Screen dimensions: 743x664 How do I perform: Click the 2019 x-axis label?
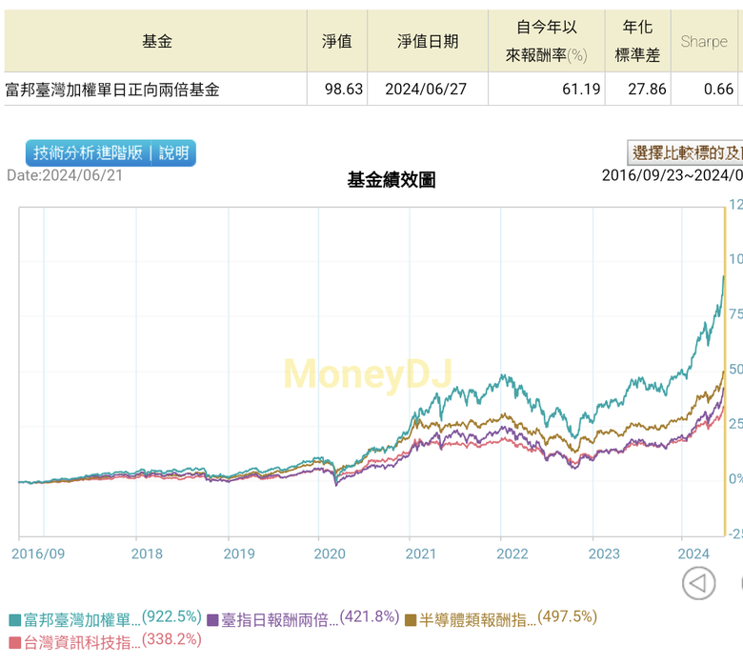(239, 553)
